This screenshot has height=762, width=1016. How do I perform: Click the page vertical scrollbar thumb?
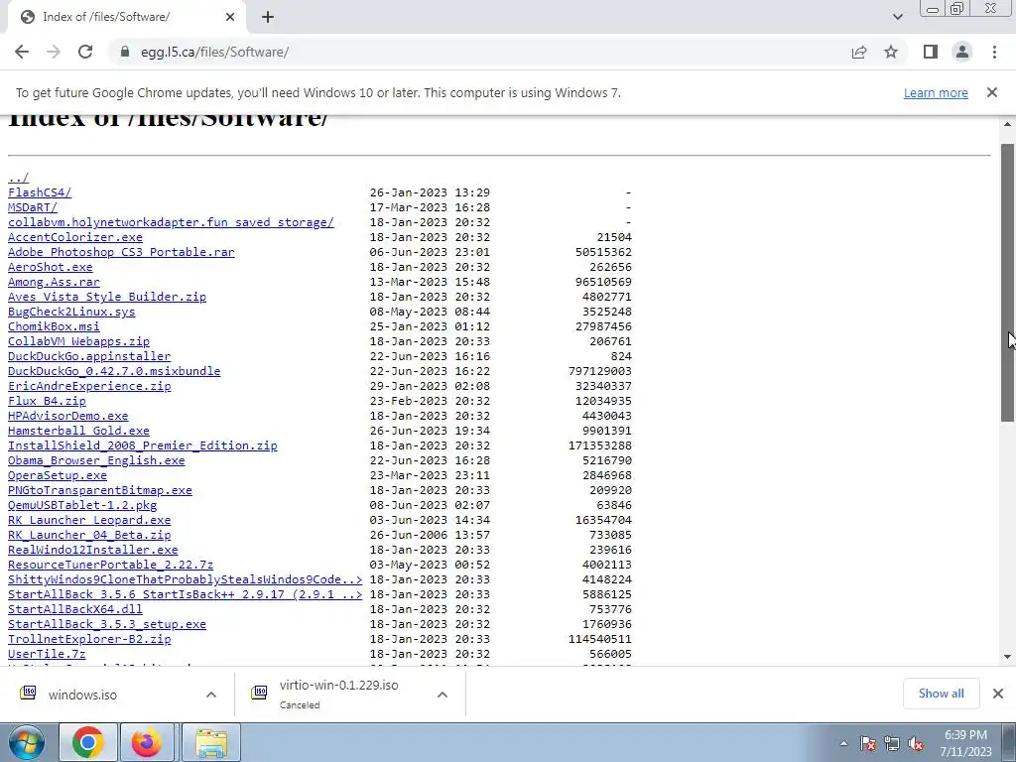point(1008,283)
